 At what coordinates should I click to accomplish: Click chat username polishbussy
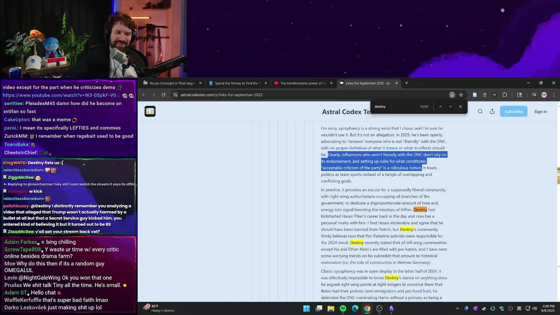pos(16,206)
